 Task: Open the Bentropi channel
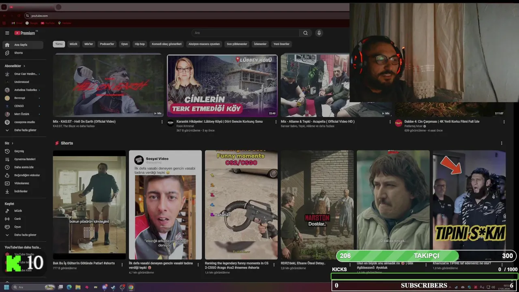point(23,98)
